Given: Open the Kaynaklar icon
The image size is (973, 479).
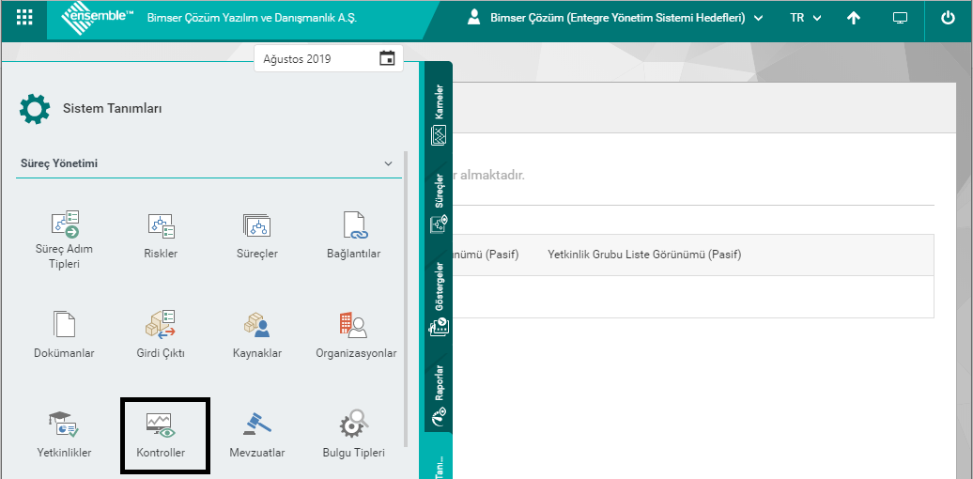Looking at the screenshot, I should point(256,325).
